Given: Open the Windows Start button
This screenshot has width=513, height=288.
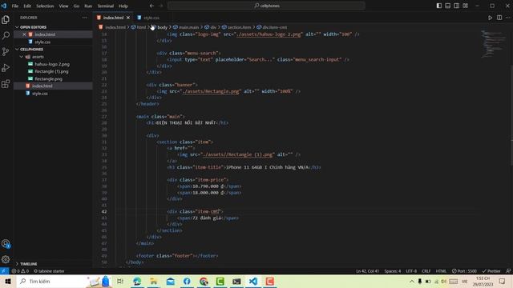Looking at the screenshot, I should (8, 281).
